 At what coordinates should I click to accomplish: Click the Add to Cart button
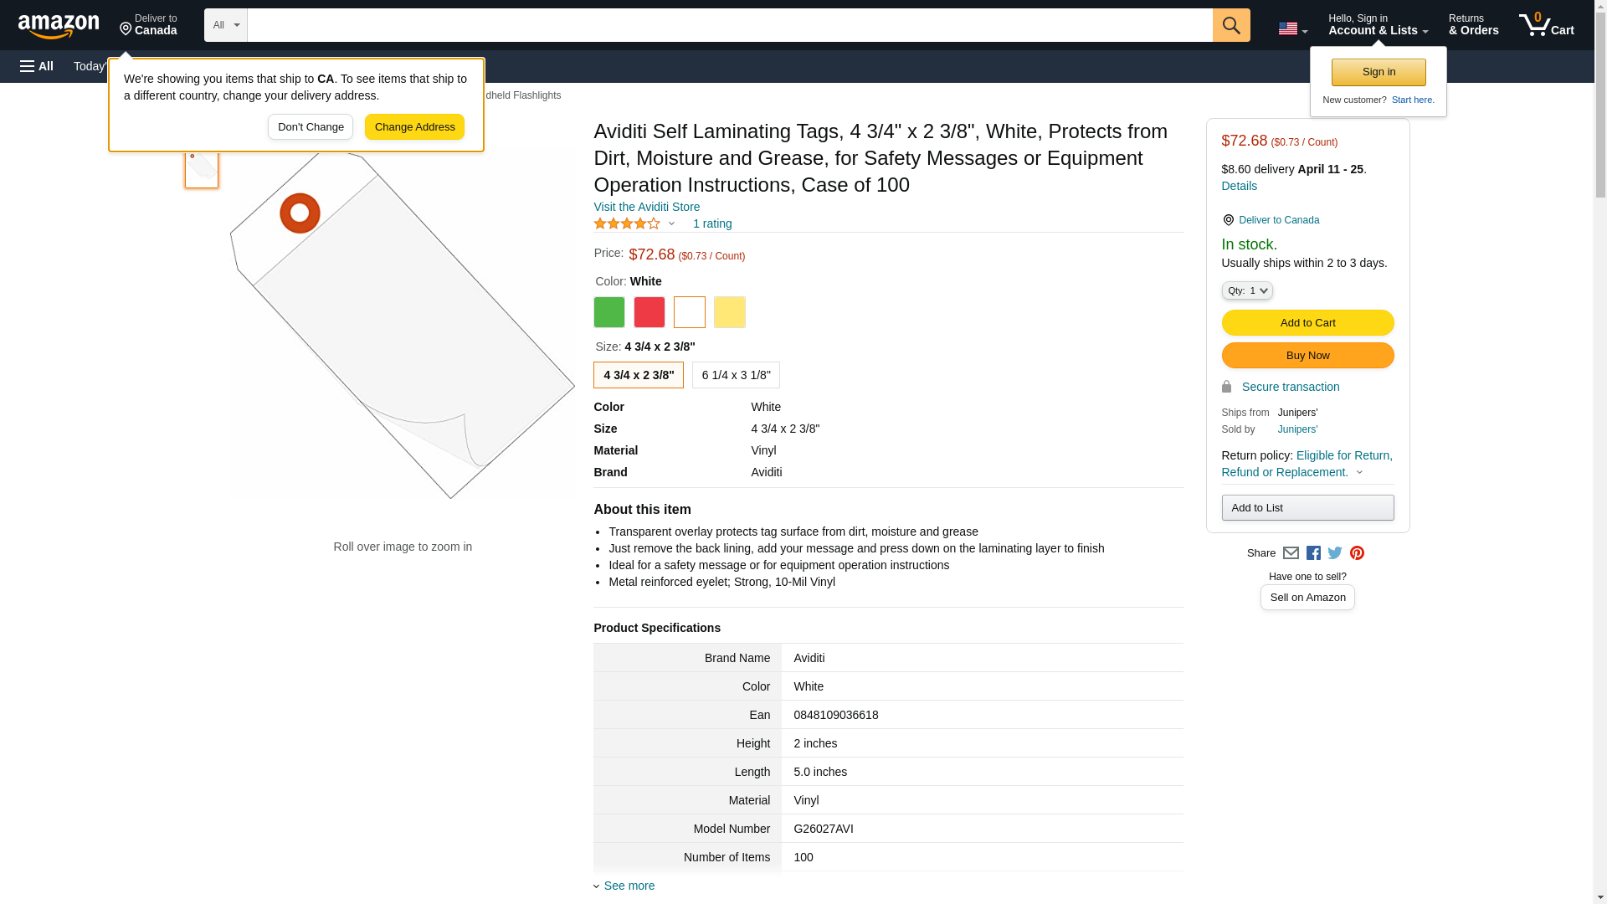(1307, 323)
